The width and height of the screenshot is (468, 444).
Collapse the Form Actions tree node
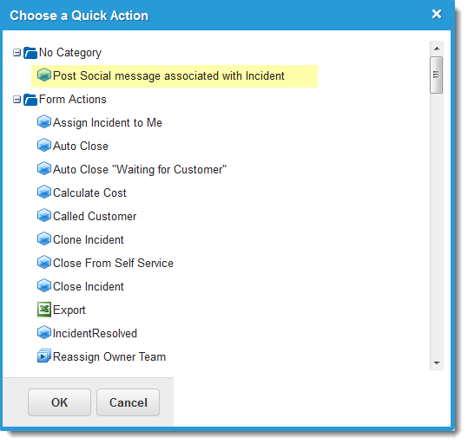coord(16,100)
